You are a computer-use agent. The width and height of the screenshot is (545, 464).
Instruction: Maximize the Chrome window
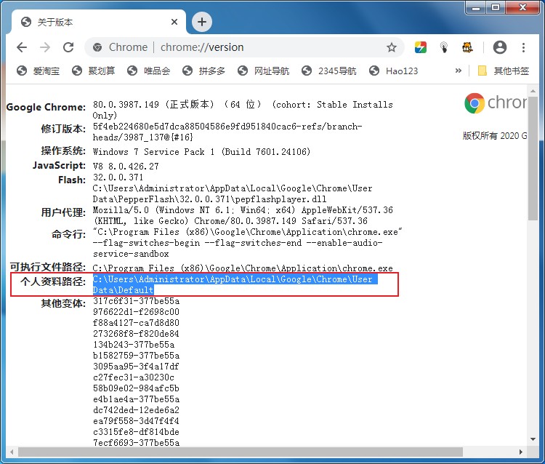pos(496,8)
